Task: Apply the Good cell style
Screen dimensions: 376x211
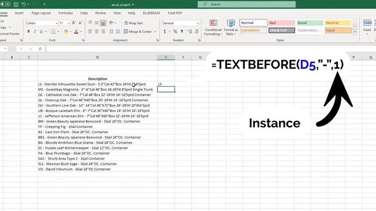Action: click(x=310, y=23)
